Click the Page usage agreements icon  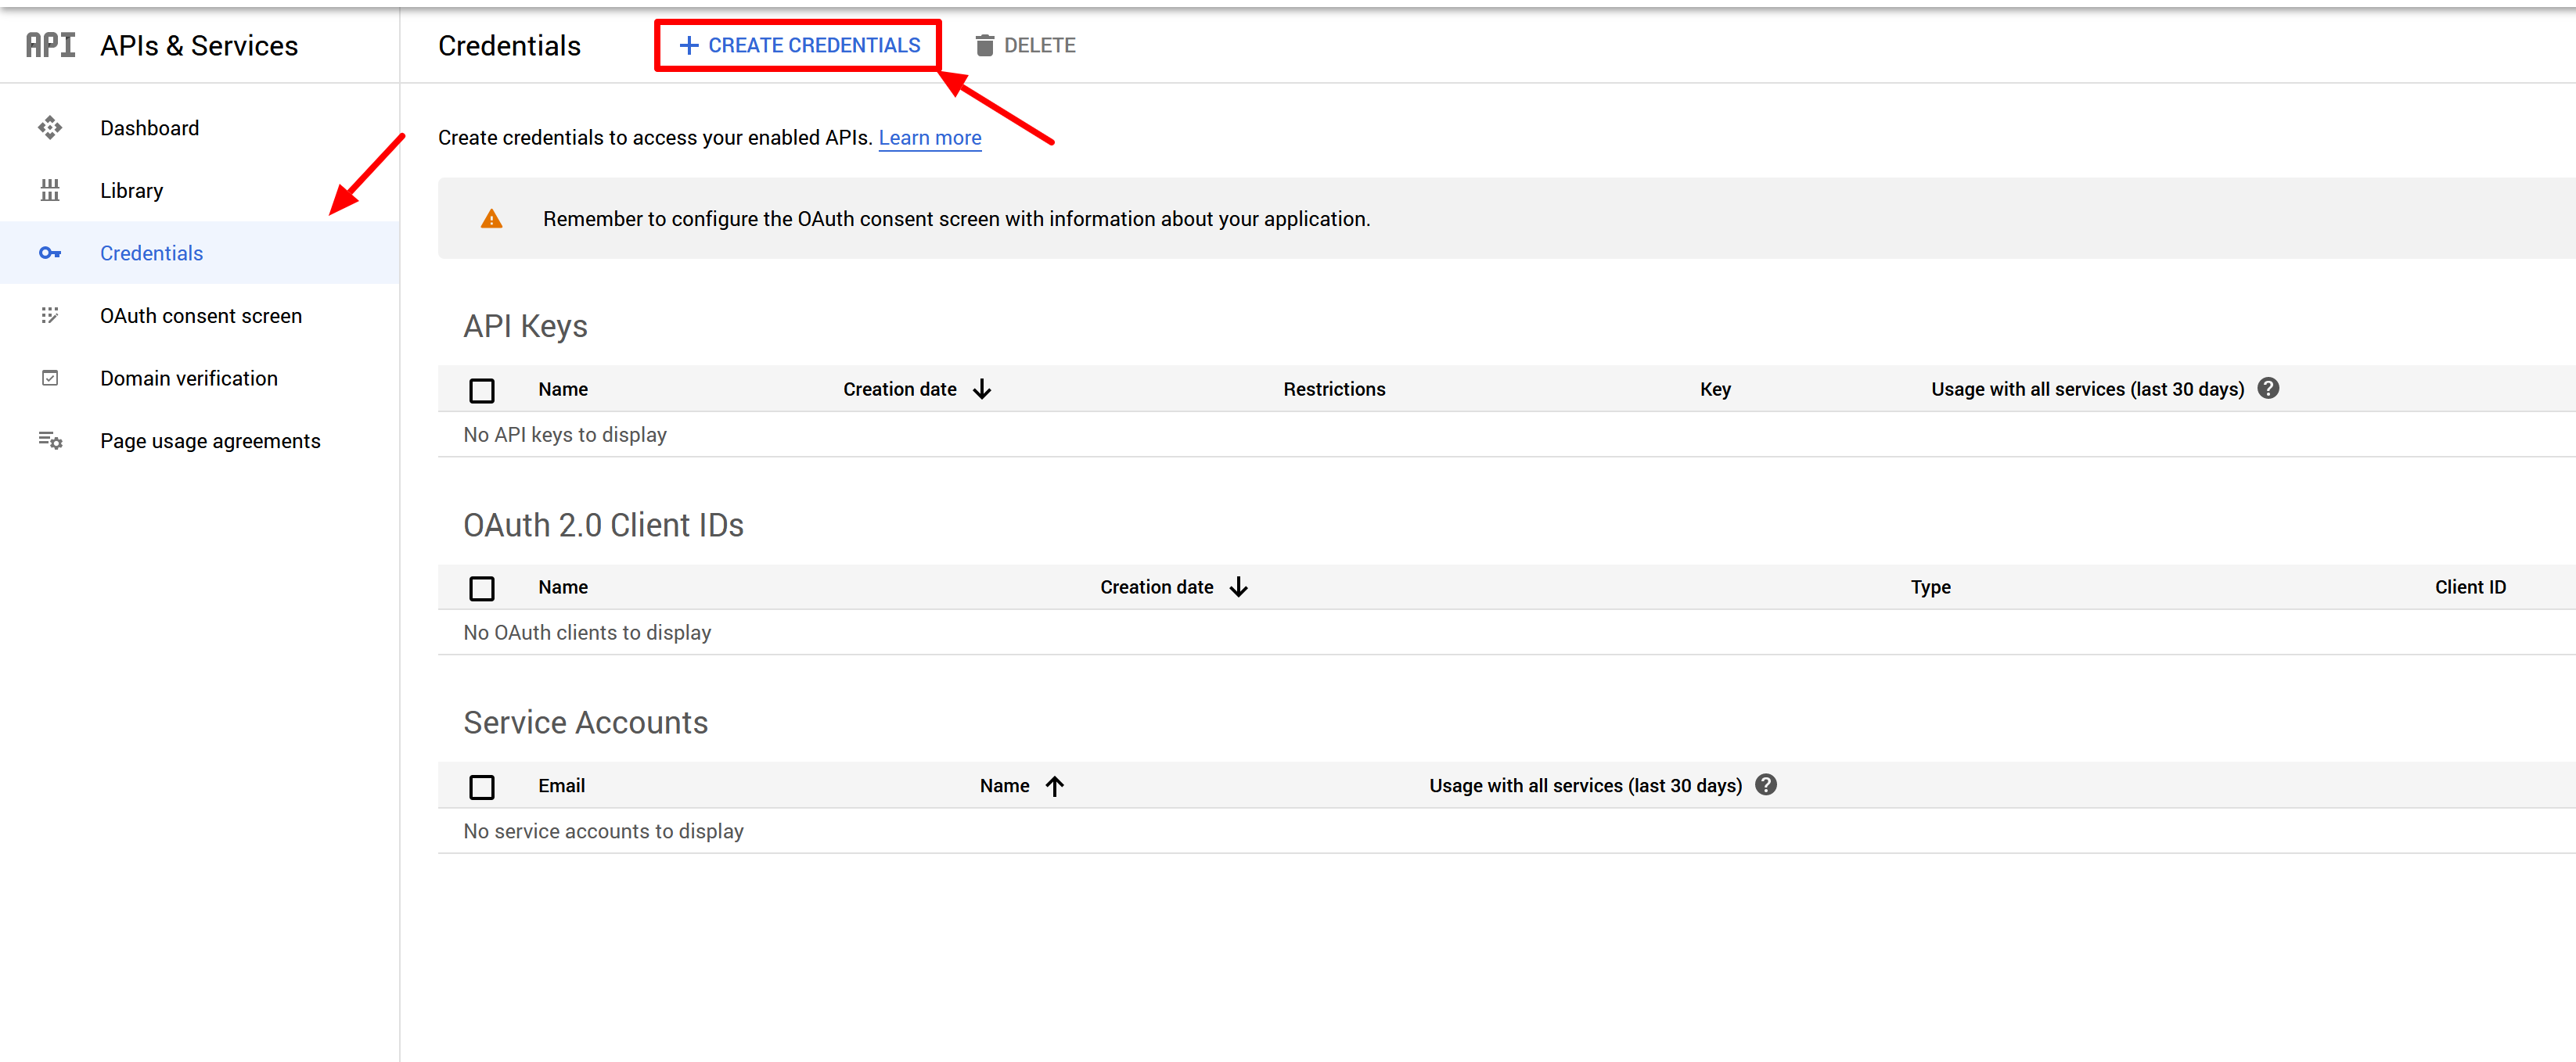click(50, 440)
